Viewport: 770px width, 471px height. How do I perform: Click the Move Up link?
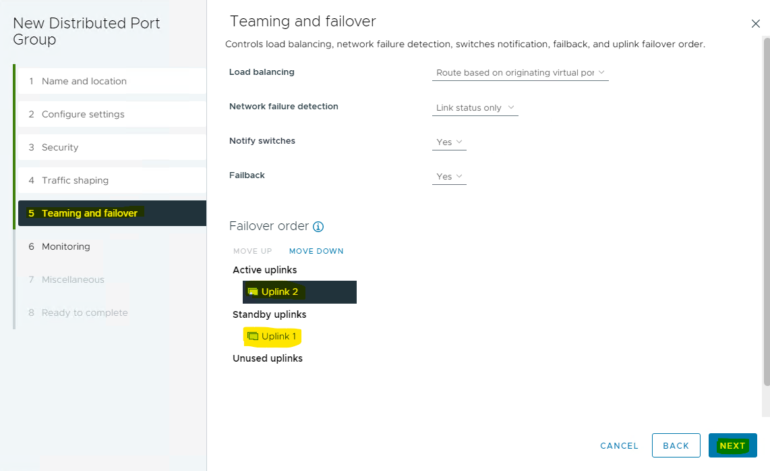252,251
